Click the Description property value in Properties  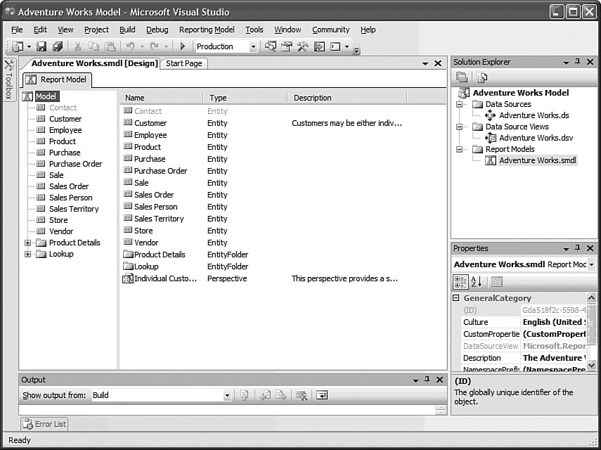(x=553, y=358)
